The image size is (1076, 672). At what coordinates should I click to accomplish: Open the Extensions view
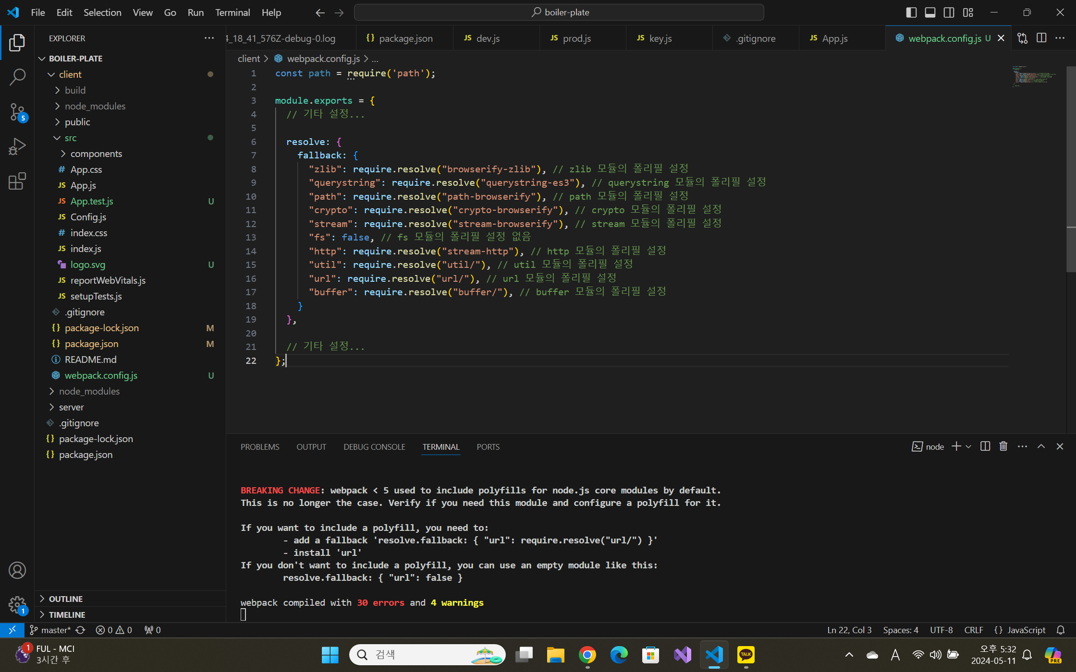point(17,181)
